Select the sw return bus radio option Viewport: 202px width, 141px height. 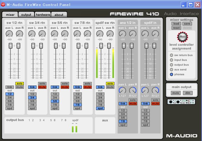click(172, 55)
